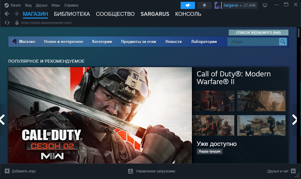View top-left screenshot thumbnail with standing soldier

(213, 101)
